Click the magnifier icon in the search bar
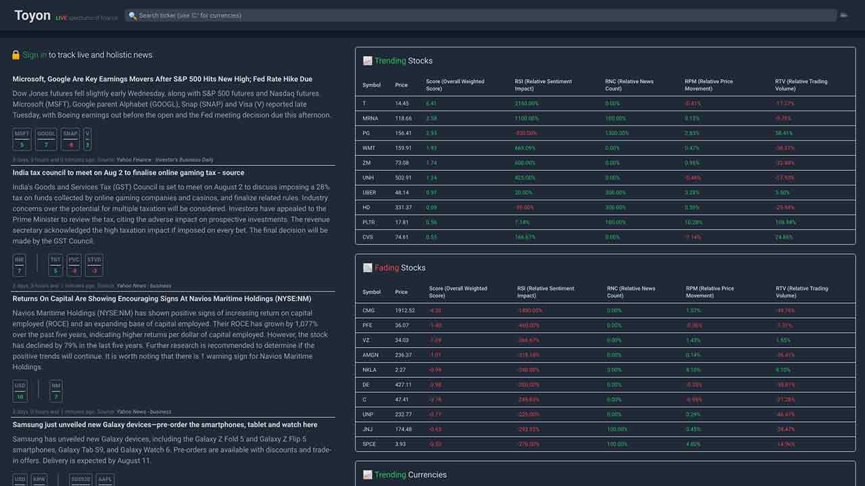865x486 pixels. click(x=132, y=15)
